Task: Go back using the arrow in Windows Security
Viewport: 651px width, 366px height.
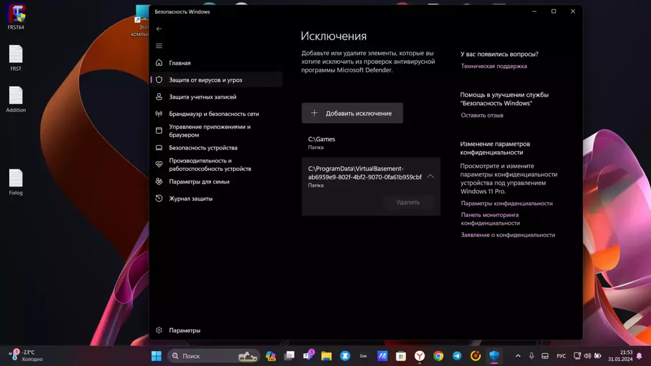Action: [x=159, y=29]
